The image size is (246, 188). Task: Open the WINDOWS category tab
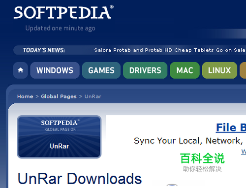click(x=55, y=70)
